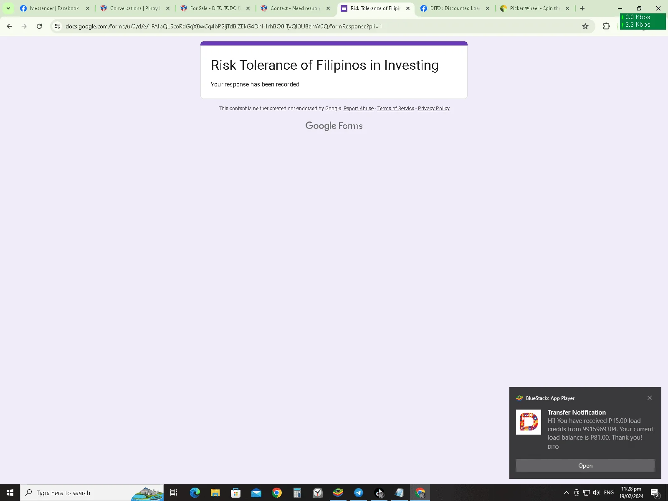This screenshot has width=668, height=501.
Task: Open Telegram from the taskbar
Action: (x=359, y=493)
